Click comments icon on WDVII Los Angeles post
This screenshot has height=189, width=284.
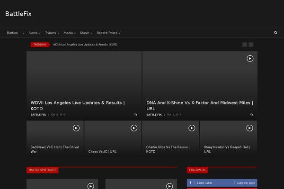[136, 115]
